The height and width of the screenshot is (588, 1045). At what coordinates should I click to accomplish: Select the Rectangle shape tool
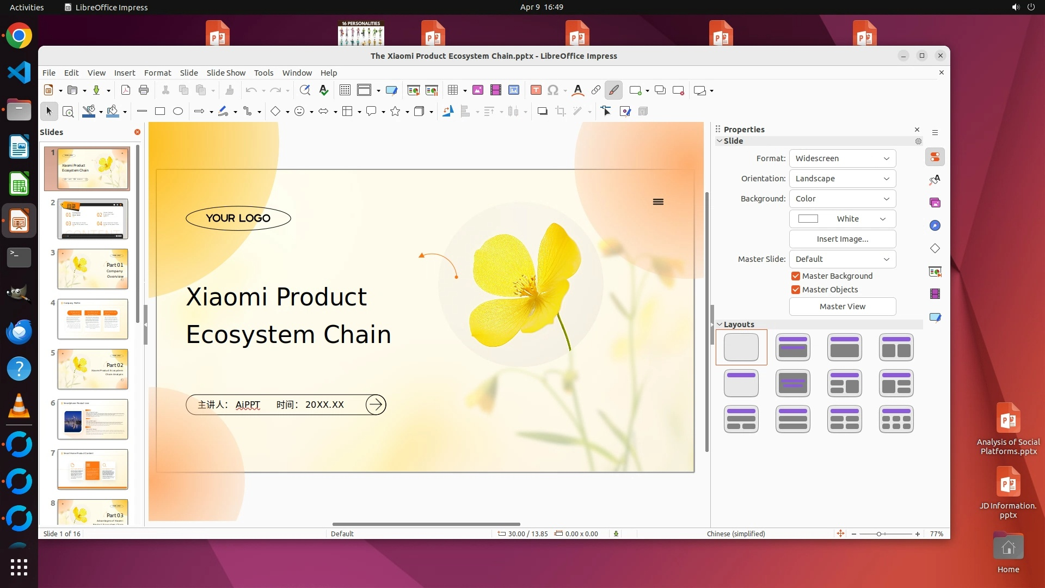pos(159,112)
